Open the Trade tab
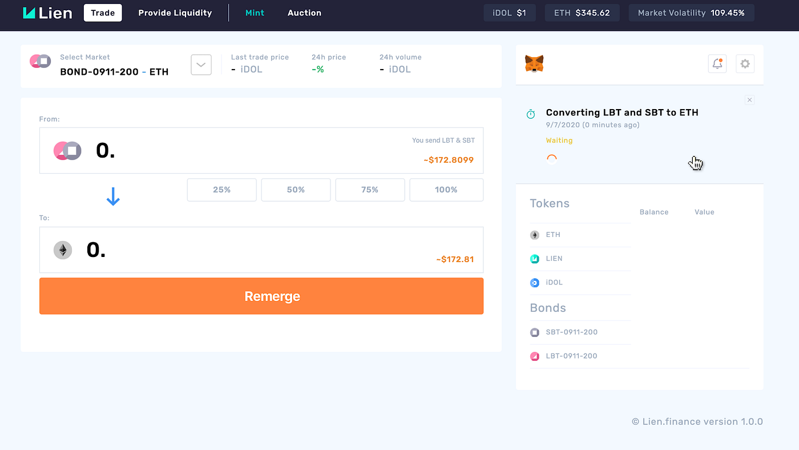Viewport: 799px width, 450px height. [103, 13]
